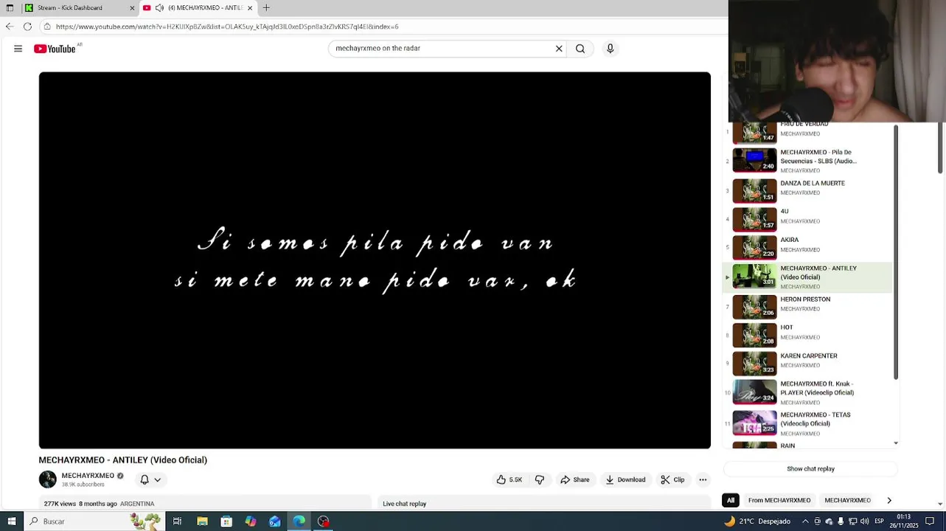Click the playlist scrollbar thumb
Screen dimensions: 946x531
[x=896, y=251]
